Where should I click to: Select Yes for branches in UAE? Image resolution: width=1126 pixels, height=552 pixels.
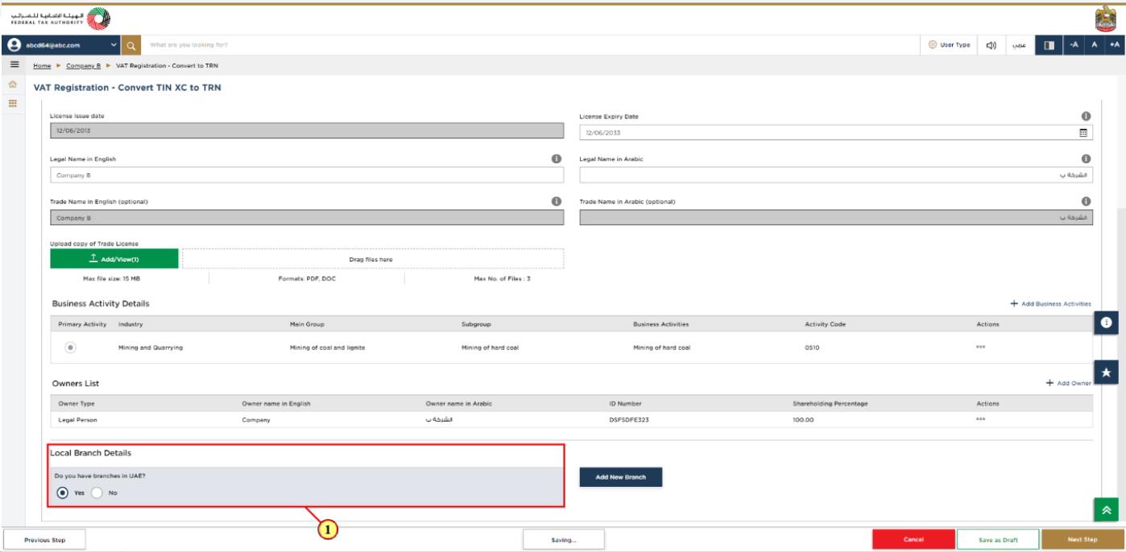tap(62, 492)
